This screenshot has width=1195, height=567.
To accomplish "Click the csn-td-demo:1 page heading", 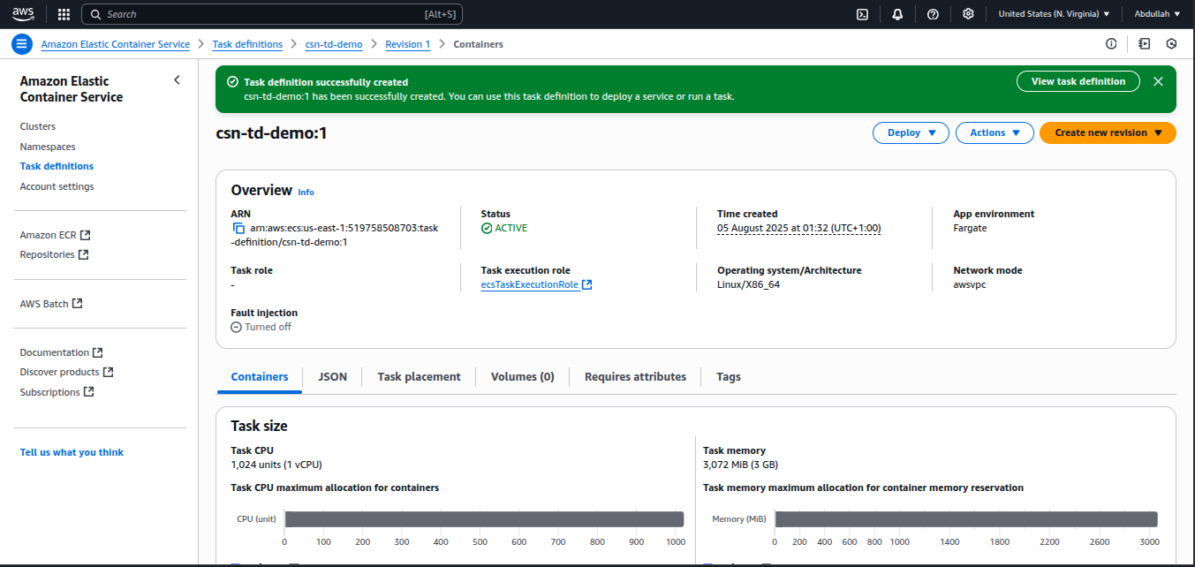I will (x=272, y=133).
